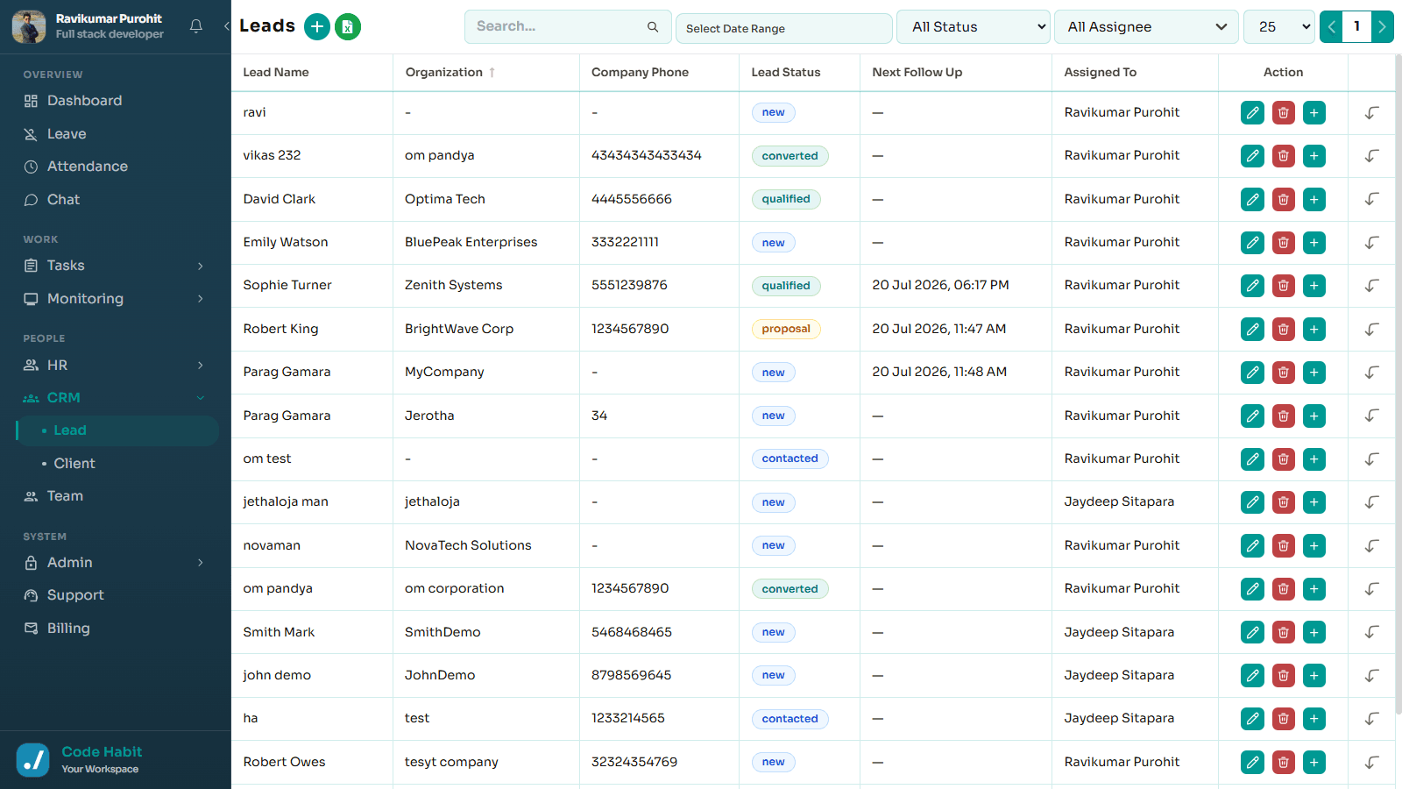Open the 25 per page dropdown
Image resolution: width=1402 pixels, height=789 pixels.
pos(1279,27)
